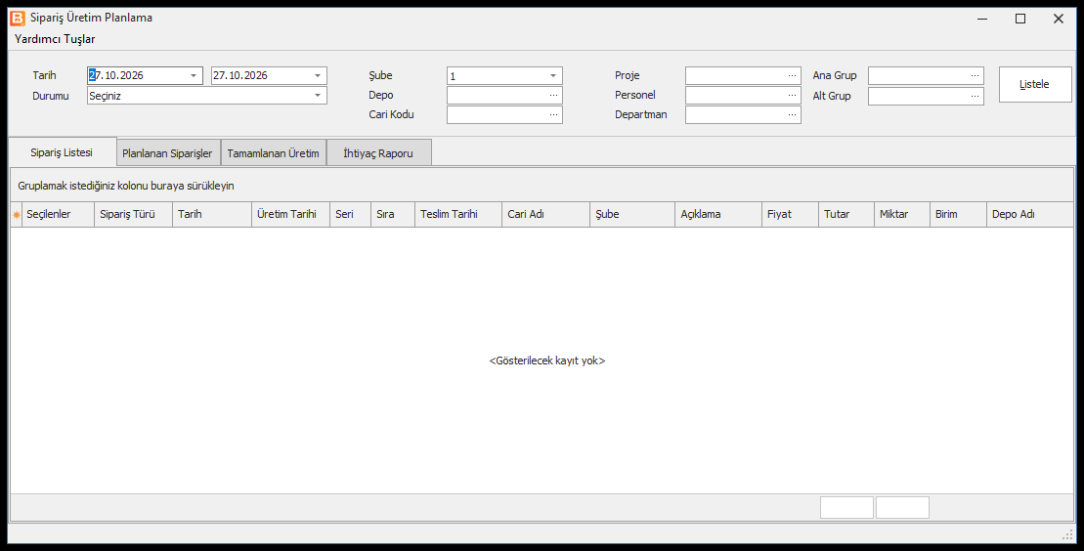
Task: Click the orange asterisk grid row indicator
Action: [17, 215]
